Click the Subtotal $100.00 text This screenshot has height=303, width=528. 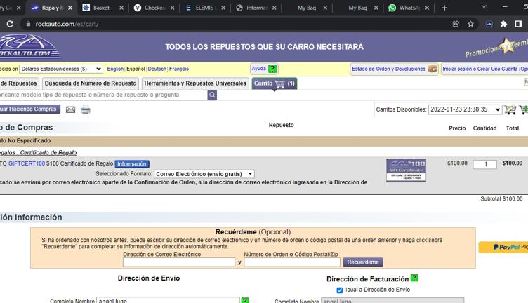pyautogui.click(x=501, y=198)
